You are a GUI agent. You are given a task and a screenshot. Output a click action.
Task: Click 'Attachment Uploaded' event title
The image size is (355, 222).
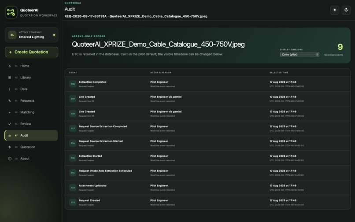tap(92, 185)
